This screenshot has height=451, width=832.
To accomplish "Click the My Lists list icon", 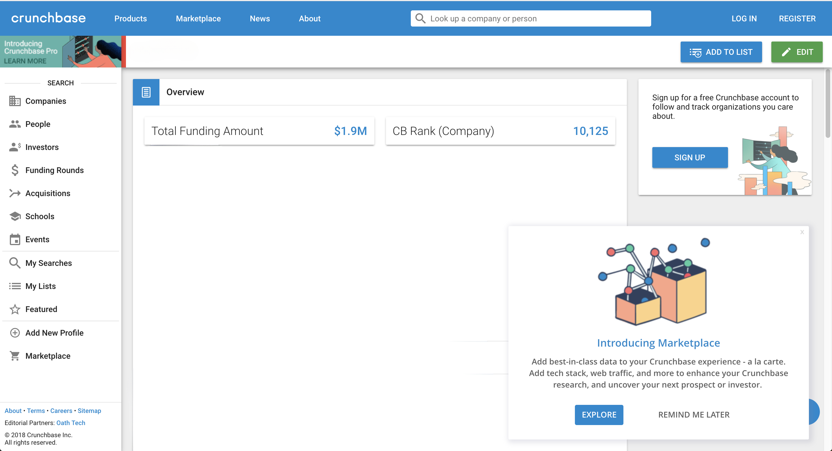I will click(15, 286).
